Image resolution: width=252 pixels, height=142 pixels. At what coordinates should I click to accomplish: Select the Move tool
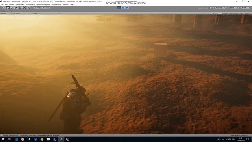click(7, 8)
